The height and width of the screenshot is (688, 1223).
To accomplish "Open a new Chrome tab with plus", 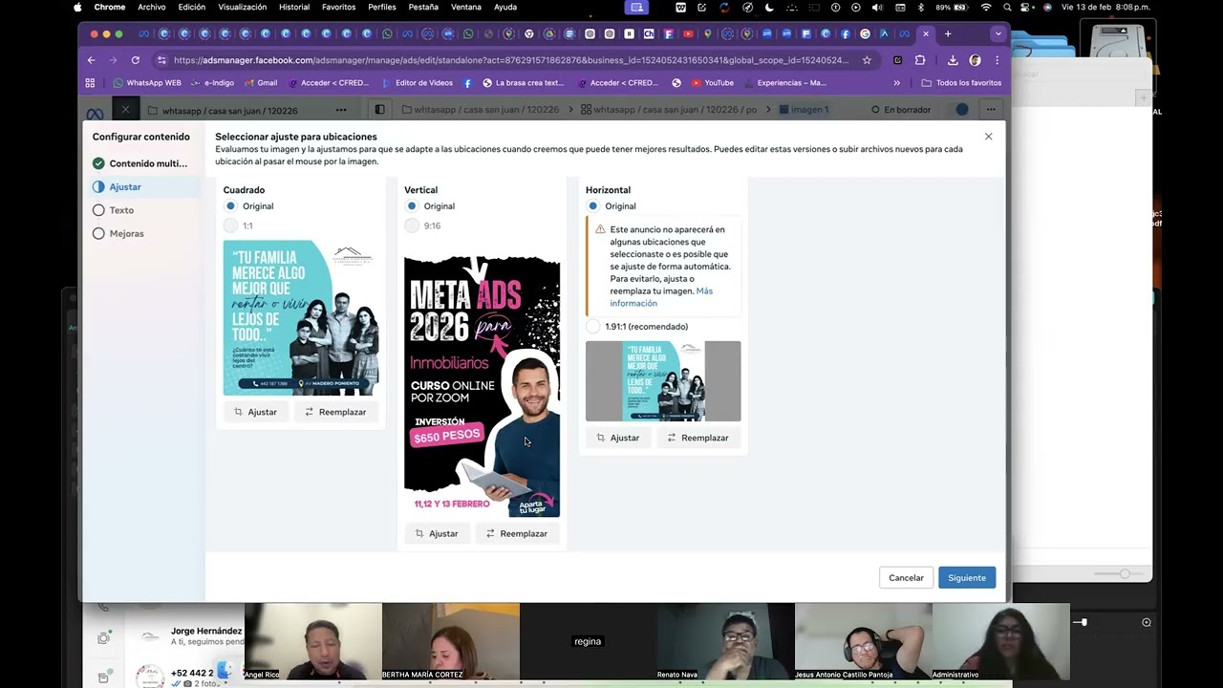I will [948, 33].
